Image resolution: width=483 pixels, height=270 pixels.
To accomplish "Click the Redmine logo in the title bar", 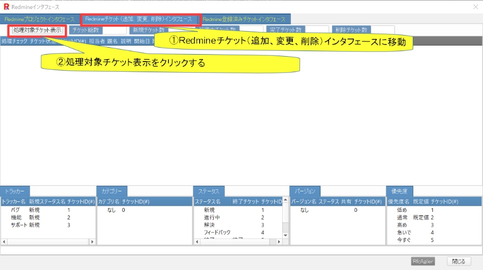I will click(6, 7).
